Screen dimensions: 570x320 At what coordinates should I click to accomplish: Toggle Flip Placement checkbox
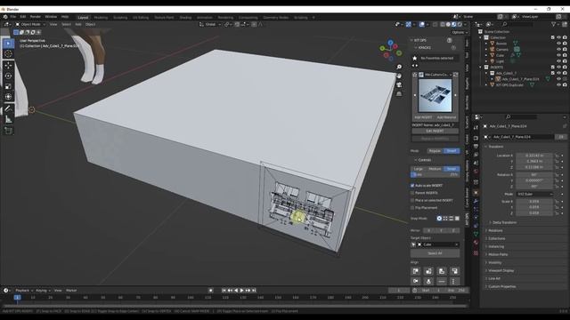click(412, 208)
